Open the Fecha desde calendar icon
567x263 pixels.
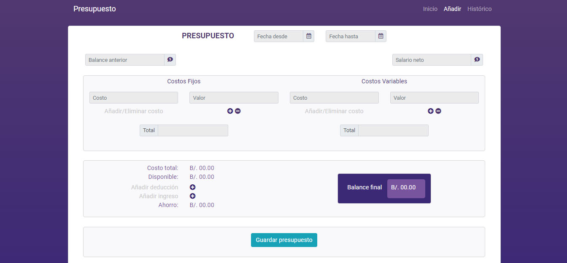click(x=309, y=36)
